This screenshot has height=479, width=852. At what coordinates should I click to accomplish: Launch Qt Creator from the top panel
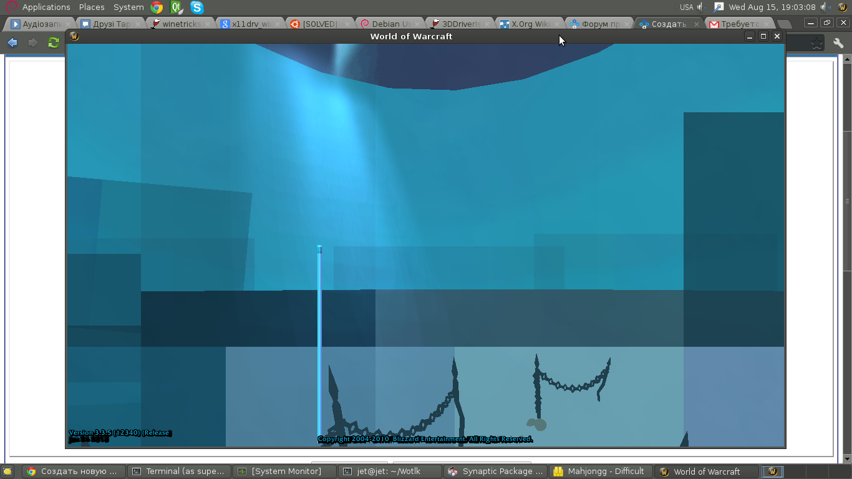click(x=177, y=7)
